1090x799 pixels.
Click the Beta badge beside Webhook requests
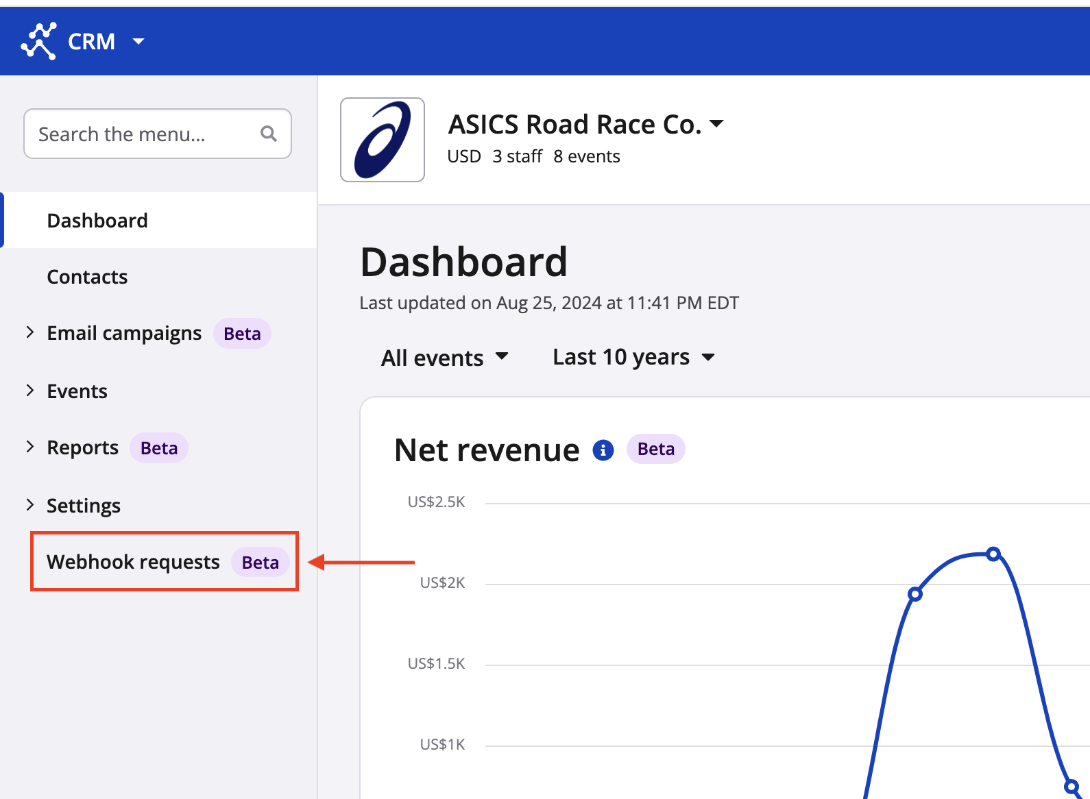(x=261, y=563)
